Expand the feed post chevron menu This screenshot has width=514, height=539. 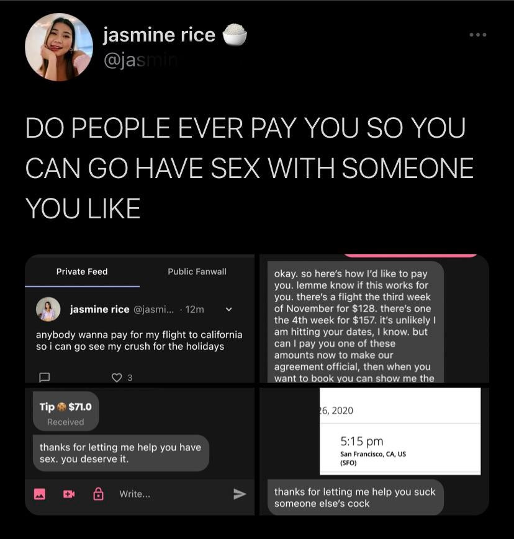229,310
